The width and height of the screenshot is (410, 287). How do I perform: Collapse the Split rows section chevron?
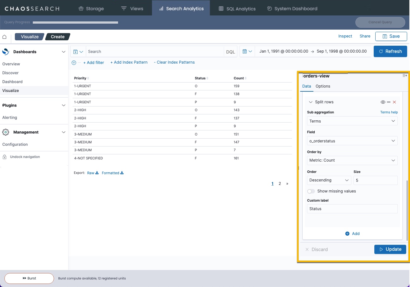pos(311,102)
